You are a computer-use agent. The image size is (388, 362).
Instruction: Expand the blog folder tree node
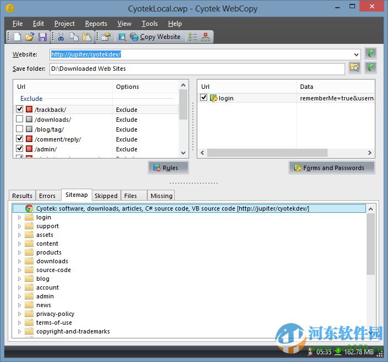pyautogui.click(x=20, y=279)
